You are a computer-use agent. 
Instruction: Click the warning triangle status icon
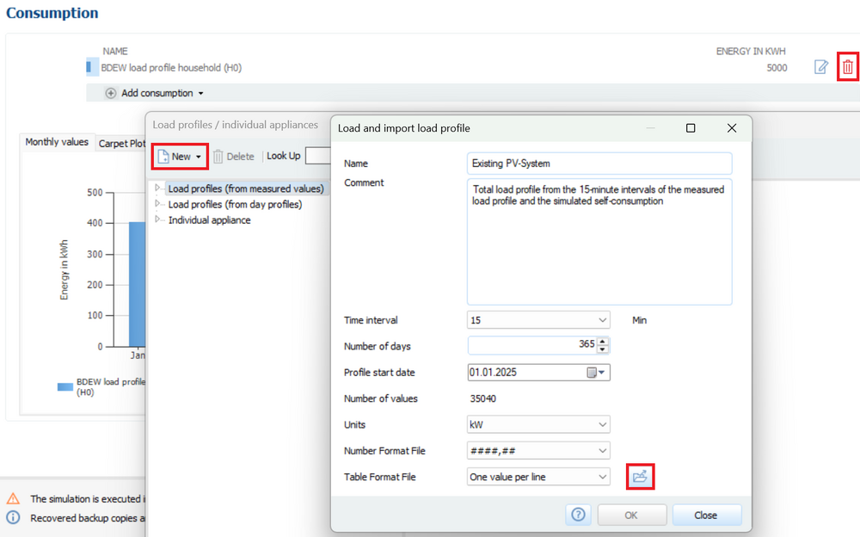(x=13, y=498)
